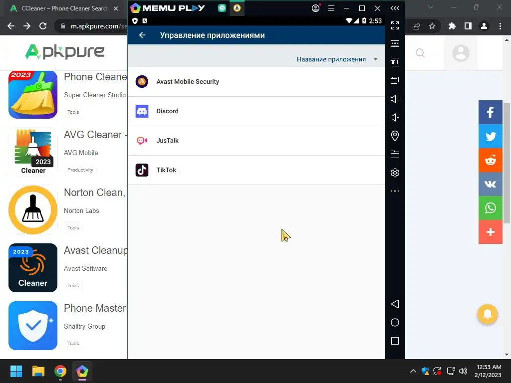This screenshot has height=383, width=511.
Task: Share page on Facebook
Action: [x=490, y=112]
